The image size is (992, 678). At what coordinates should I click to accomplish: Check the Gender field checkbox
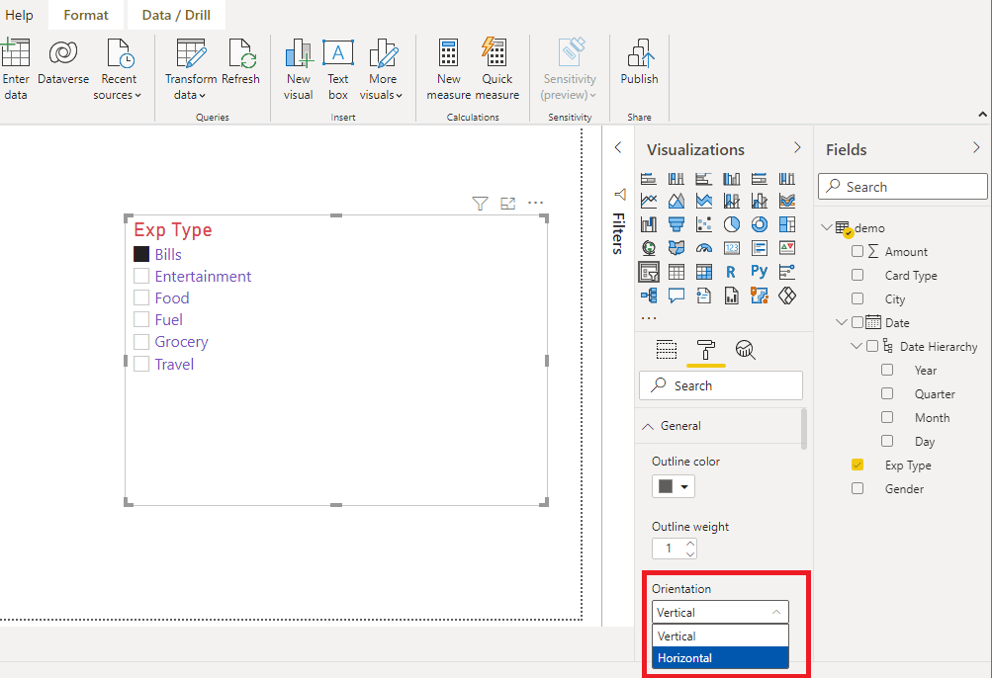coord(857,488)
